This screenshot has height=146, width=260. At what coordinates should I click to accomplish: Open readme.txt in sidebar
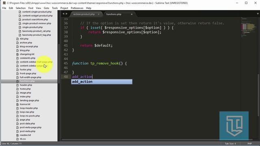(25, 135)
